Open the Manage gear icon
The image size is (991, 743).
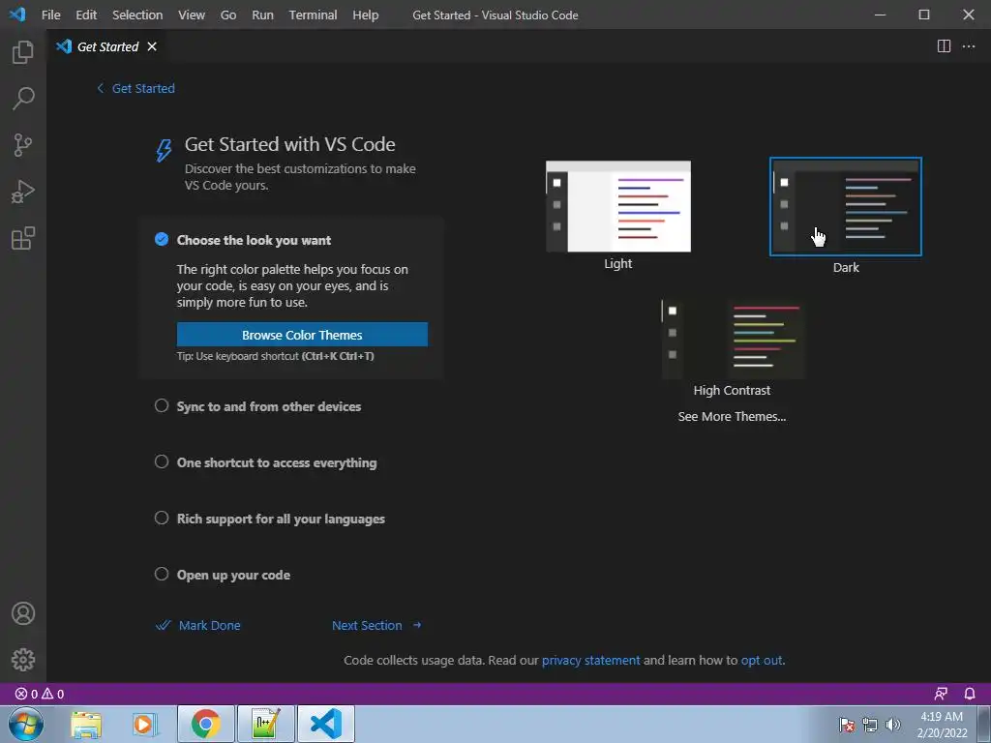(x=23, y=660)
